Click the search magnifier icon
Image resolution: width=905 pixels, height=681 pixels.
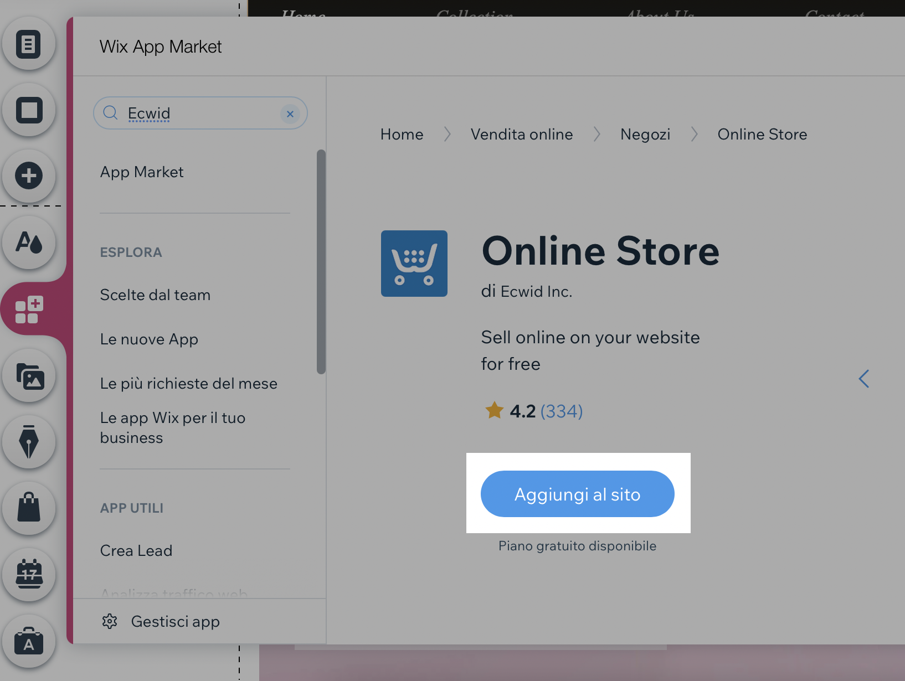(x=111, y=113)
